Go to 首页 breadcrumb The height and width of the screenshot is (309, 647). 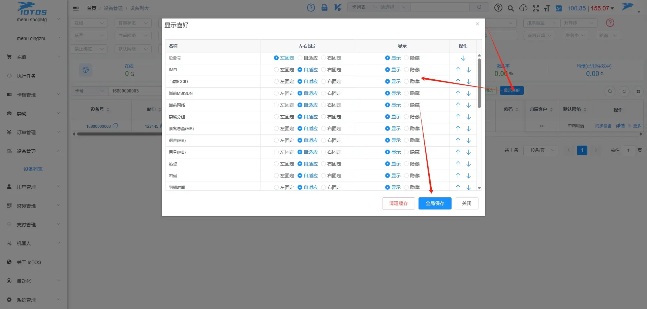coord(92,8)
